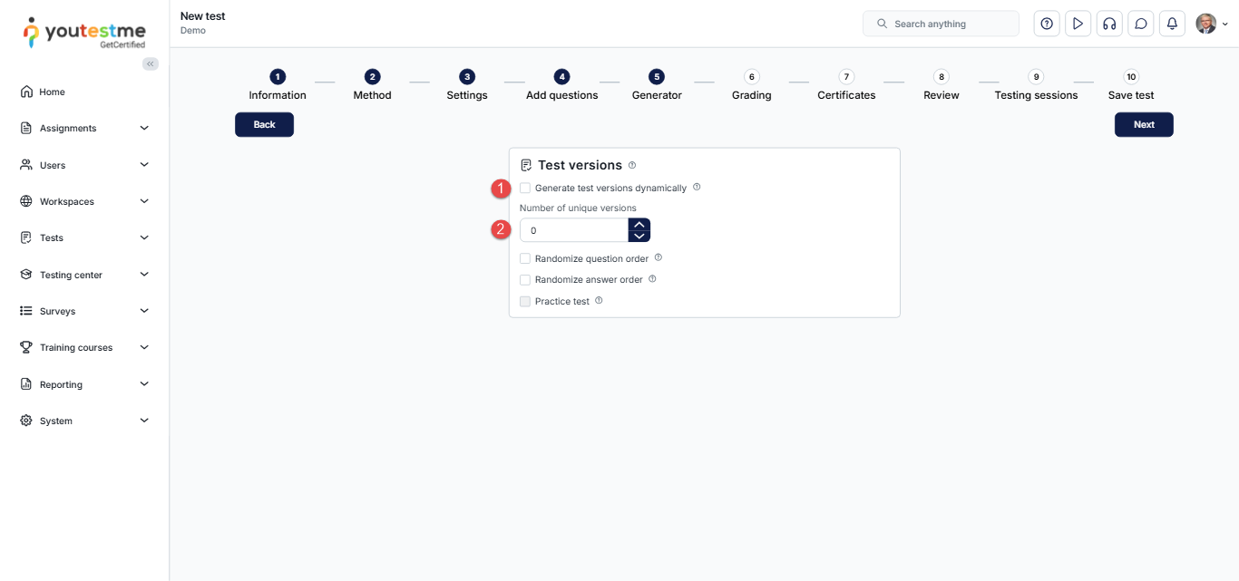The image size is (1239, 581).
Task: Click the user profile avatar
Action: click(x=1205, y=24)
